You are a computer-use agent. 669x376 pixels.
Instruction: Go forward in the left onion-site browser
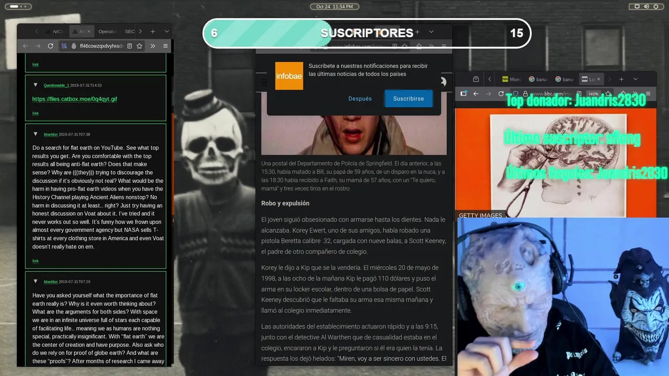[x=38, y=46]
